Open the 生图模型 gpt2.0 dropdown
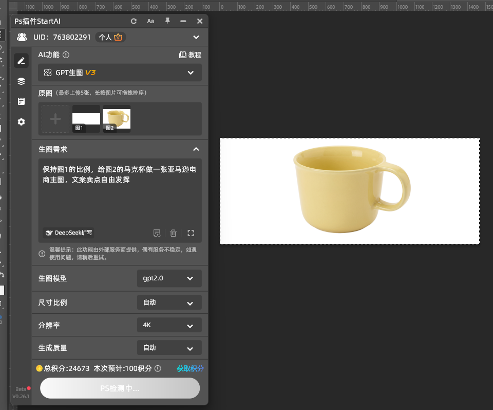 point(169,278)
